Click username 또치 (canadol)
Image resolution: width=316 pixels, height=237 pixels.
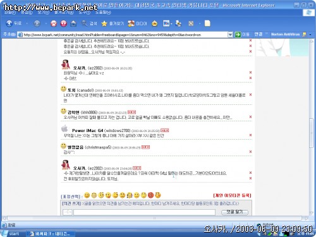pos(81,90)
